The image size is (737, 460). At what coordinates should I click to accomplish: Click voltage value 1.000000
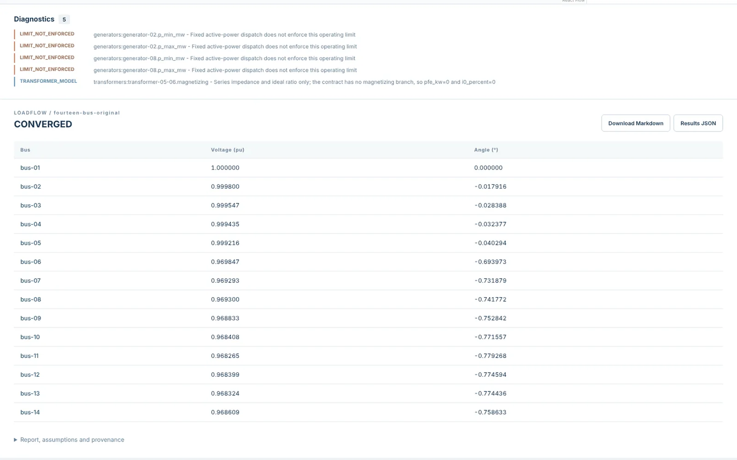click(x=225, y=168)
